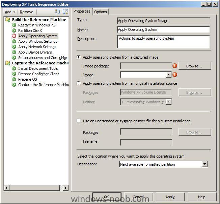This screenshot has height=204, width=220.
Task: Click the move step down toolbar icon
Action: (x=65, y=12)
